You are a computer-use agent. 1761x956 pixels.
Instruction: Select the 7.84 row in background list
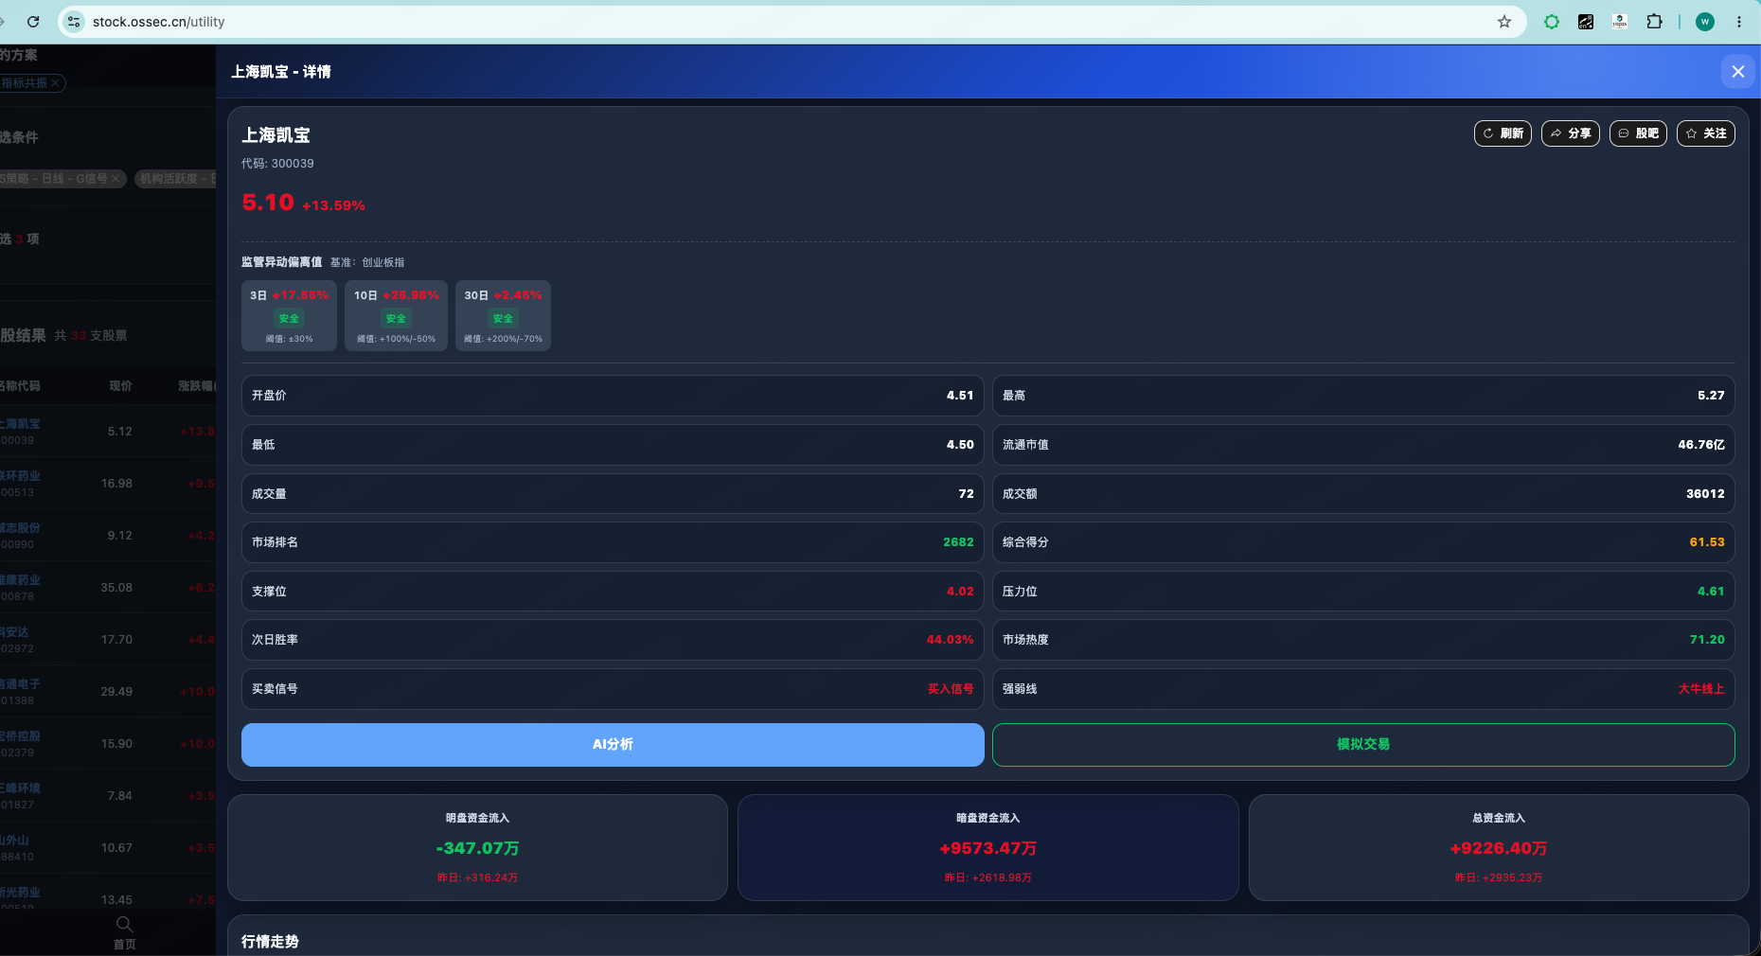tap(108, 796)
